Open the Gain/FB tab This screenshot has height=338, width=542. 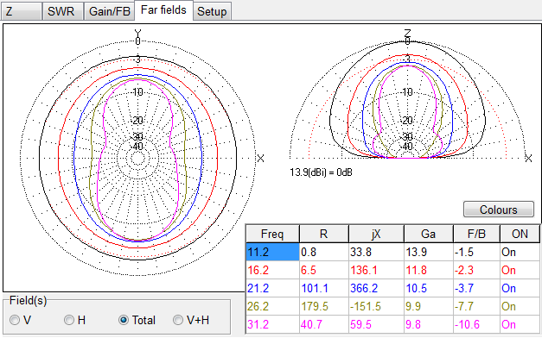point(109,11)
